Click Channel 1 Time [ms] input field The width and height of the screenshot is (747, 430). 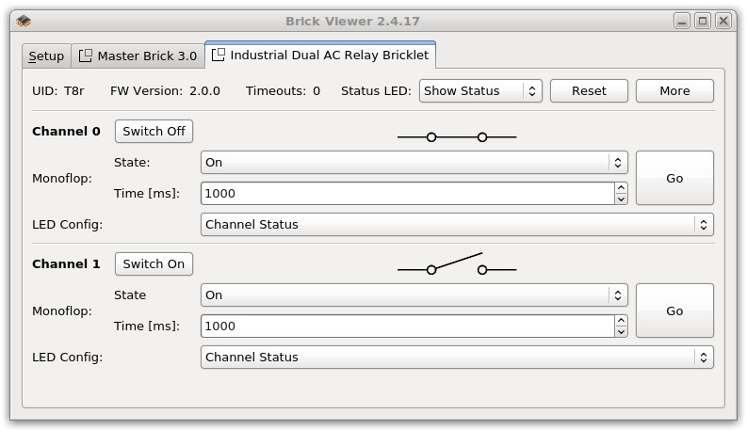click(407, 326)
